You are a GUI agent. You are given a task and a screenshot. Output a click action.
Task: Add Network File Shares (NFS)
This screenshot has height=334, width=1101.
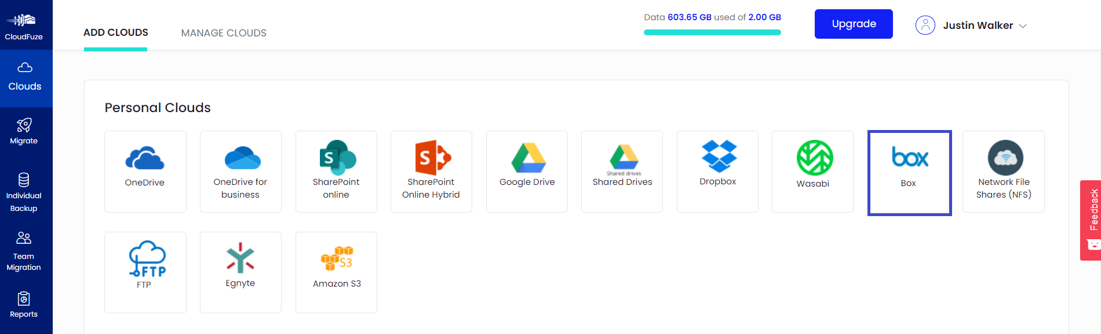(x=1004, y=172)
